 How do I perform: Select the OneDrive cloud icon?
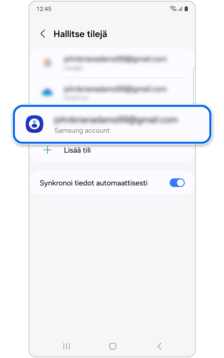click(x=47, y=93)
